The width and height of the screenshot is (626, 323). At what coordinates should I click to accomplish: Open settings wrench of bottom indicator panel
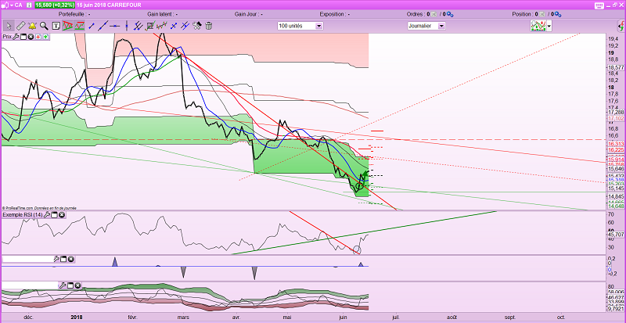63,285
